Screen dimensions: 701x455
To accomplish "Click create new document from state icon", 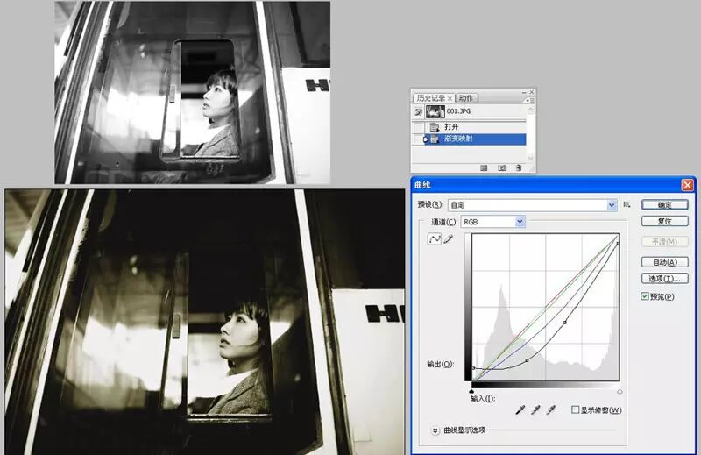I will 484,168.
